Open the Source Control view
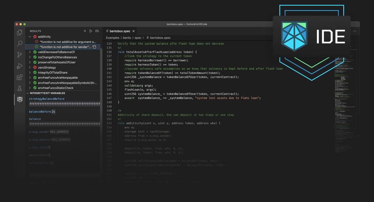This screenshot has width=374, height=202. (19, 55)
